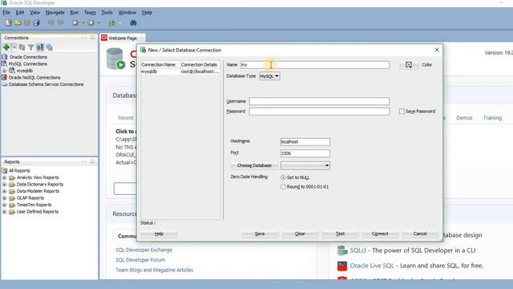The height and width of the screenshot is (289, 513).
Task: Click the New file toolbar icon
Action: coord(9,22)
